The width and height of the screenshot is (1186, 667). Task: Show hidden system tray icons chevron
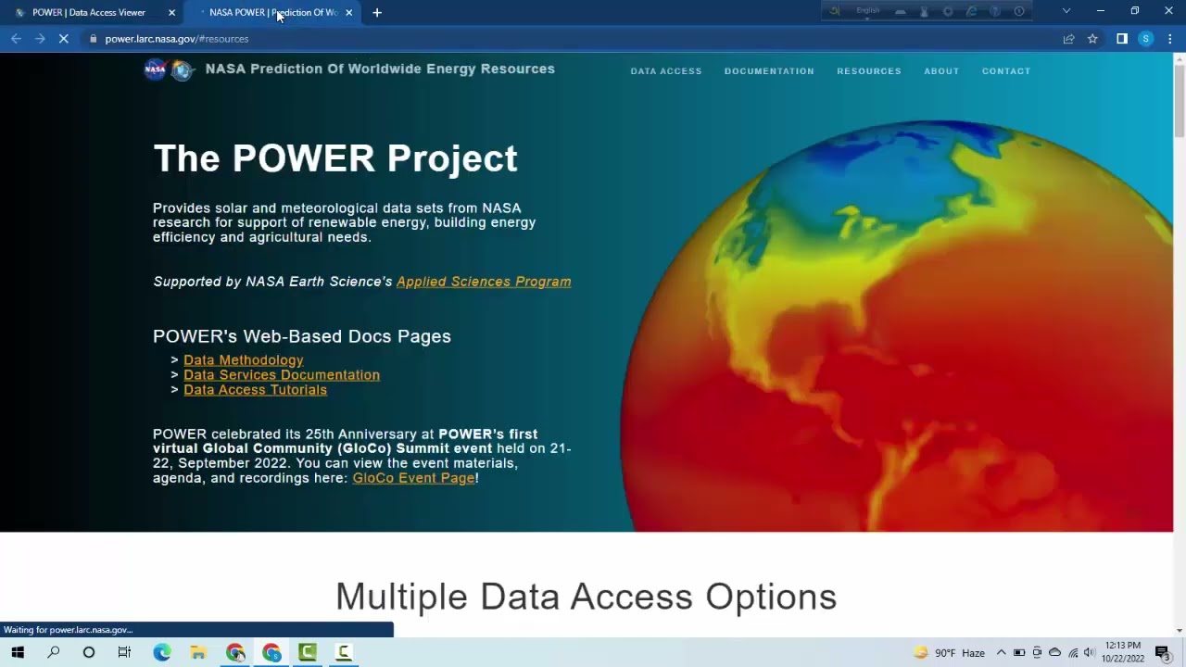point(1001,653)
